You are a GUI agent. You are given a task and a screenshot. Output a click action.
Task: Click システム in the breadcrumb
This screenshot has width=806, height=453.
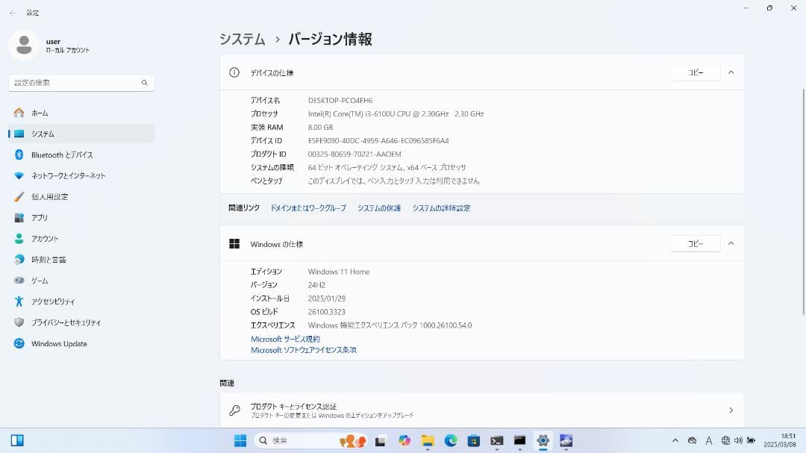pos(242,38)
